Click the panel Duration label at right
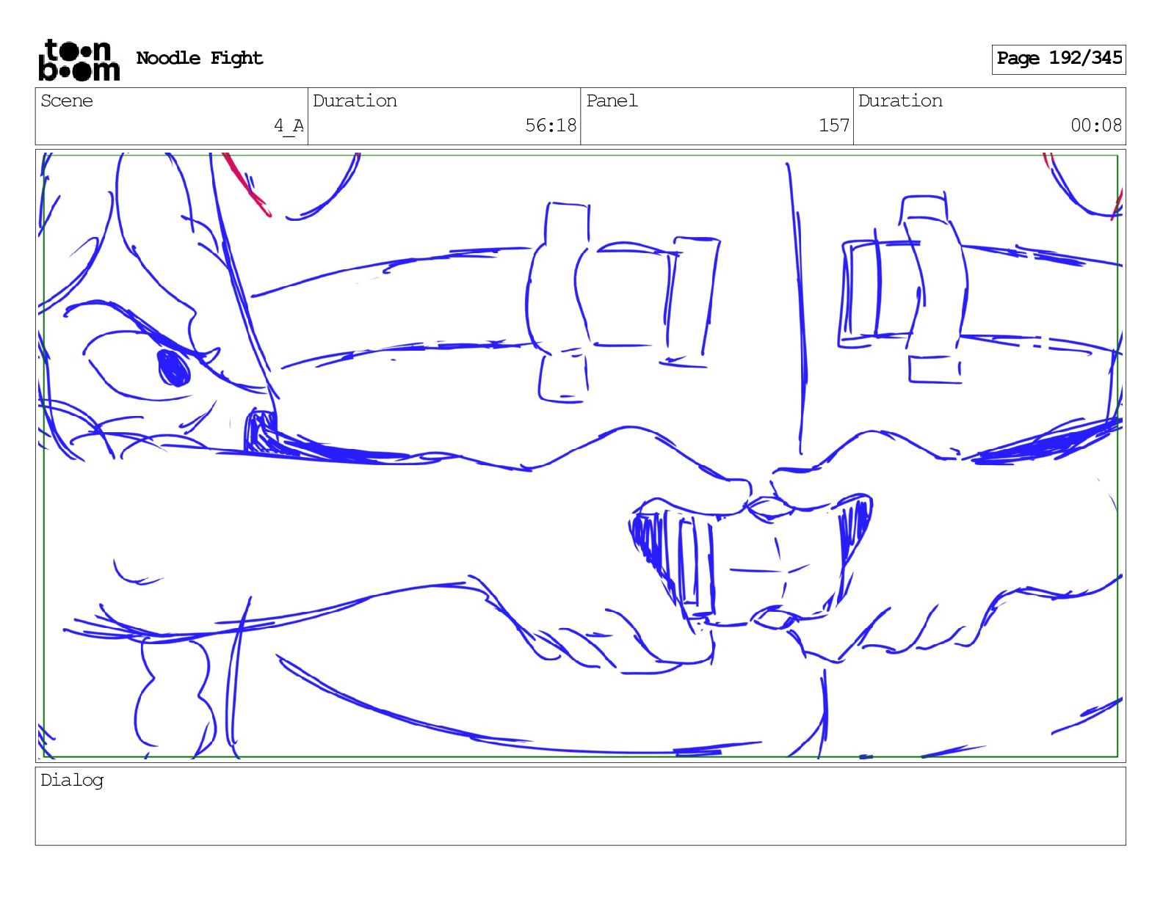 click(900, 101)
